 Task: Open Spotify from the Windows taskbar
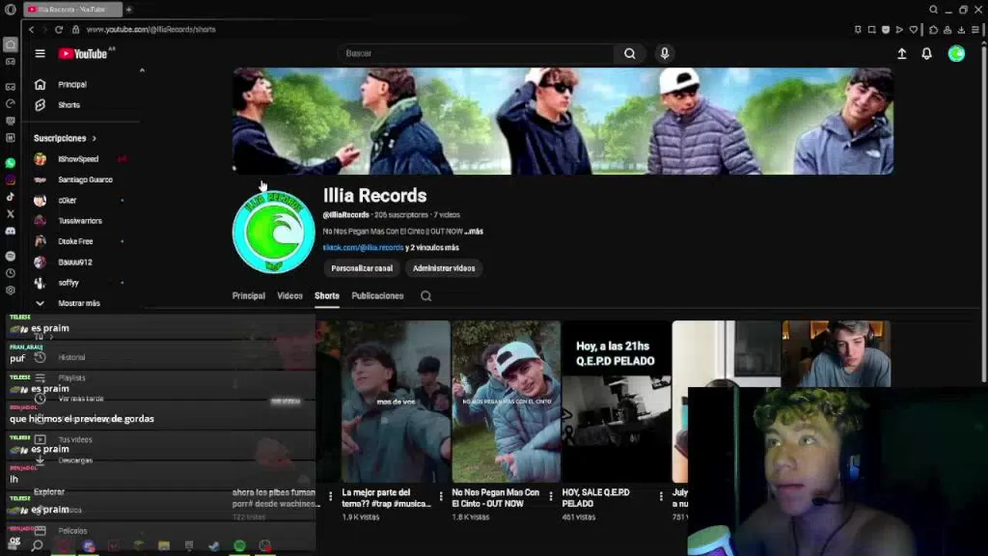click(x=239, y=546)
